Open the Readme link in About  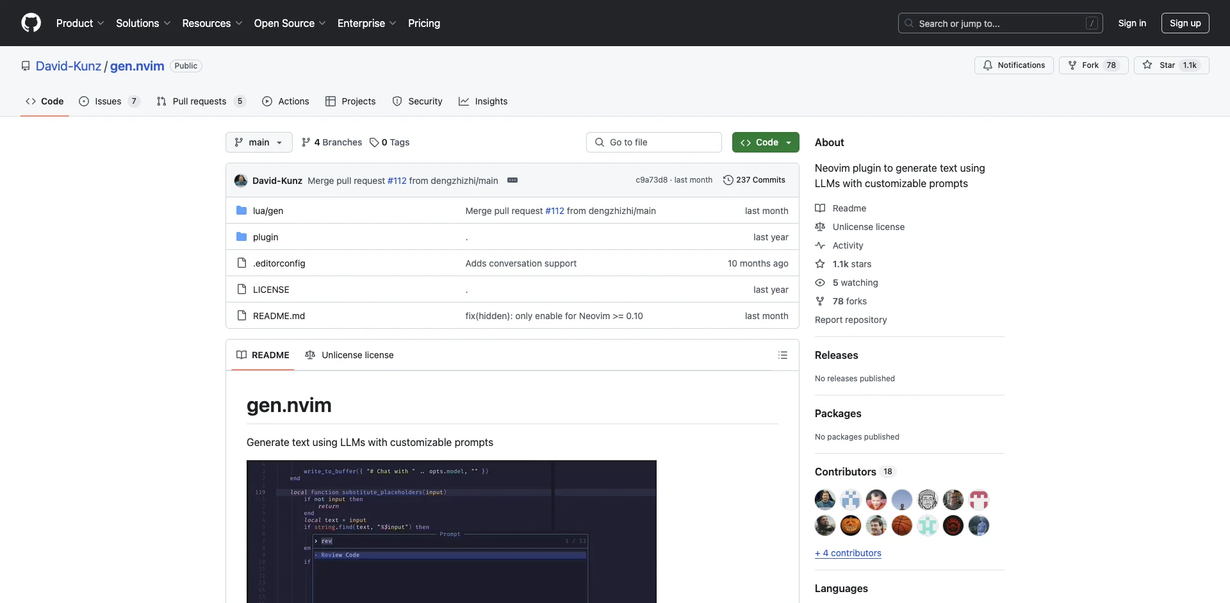click(x=840, y=208)
